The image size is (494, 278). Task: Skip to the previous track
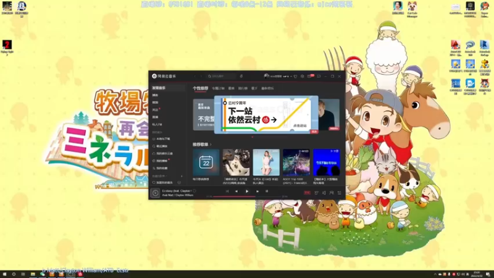click(x=237, y=192)
